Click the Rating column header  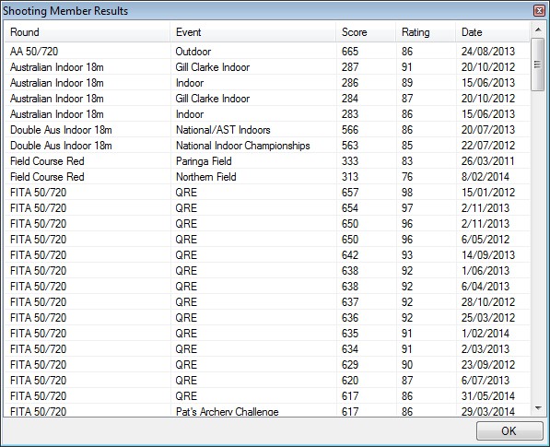pyautogui.click(x=426, y=32)
